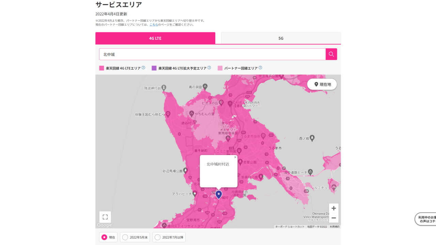Click the zoom in plus icon
Screen dimensions: 436x245
coord(333,208)
